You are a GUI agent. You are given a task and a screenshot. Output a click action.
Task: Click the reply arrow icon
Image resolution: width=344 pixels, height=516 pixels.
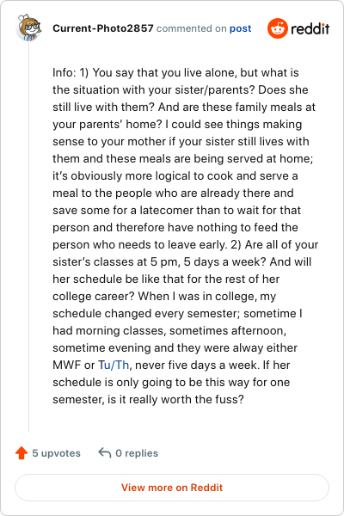(105, 453)
